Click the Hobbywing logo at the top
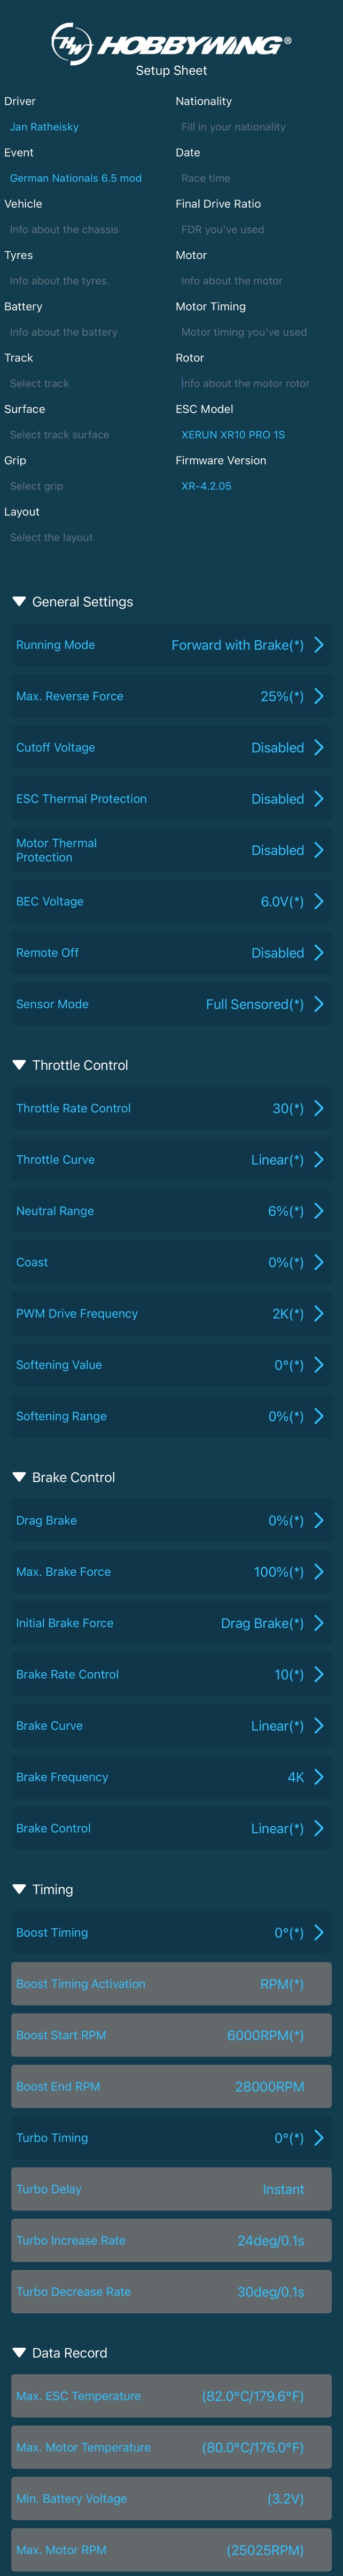Viewport: 343px width, 2576px height. tap(171, 43)
